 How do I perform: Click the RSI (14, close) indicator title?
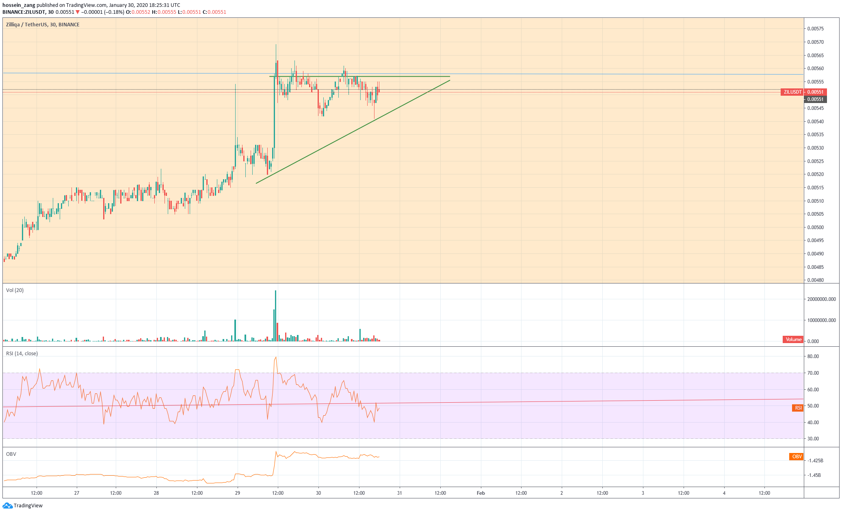click(22, 354)
